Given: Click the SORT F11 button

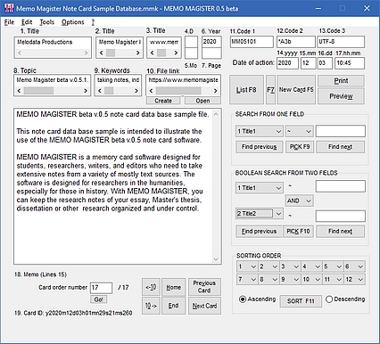Looking at the screenshot, I should (301, 301).
